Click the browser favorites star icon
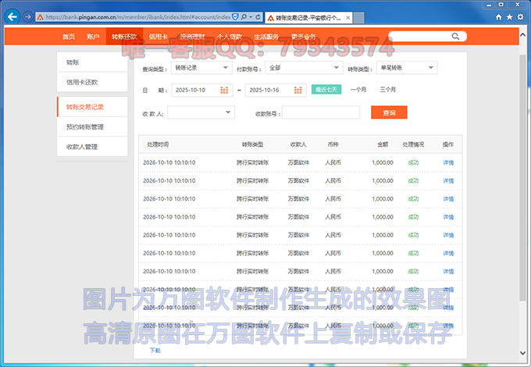The height and width of the screenshot is (367, 531). click(509, 16)
